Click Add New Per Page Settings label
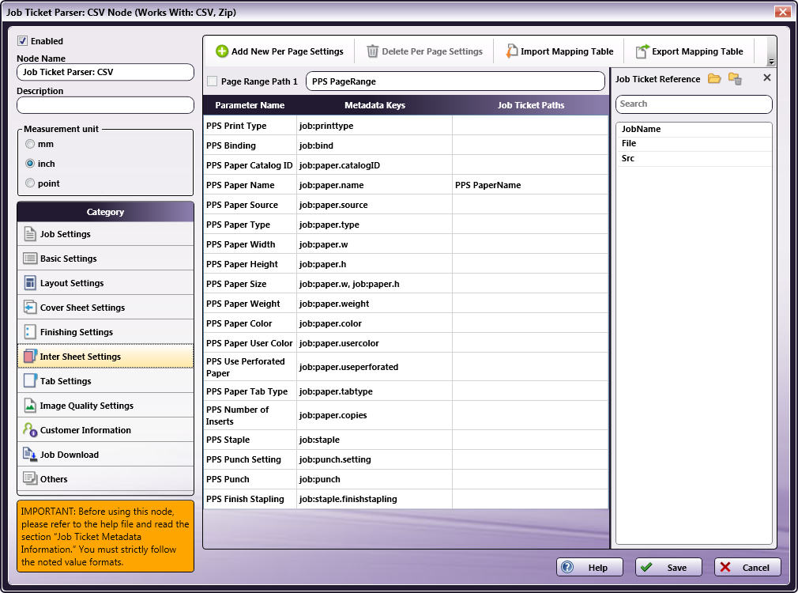798x593 pixels. [288, 51]
